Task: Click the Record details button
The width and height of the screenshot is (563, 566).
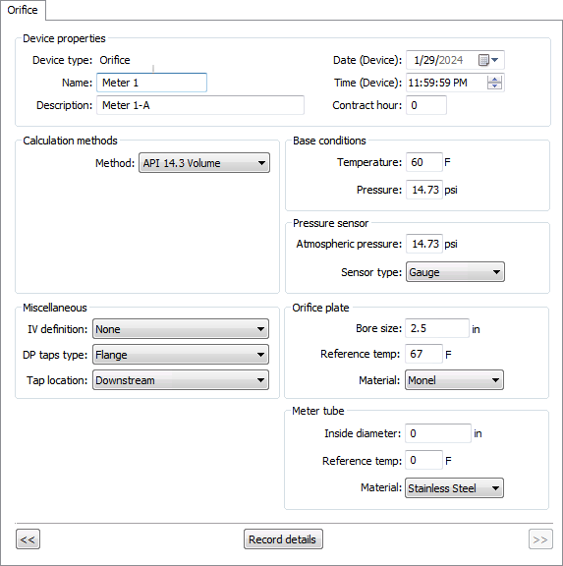Action: click(x=283, y=539)
